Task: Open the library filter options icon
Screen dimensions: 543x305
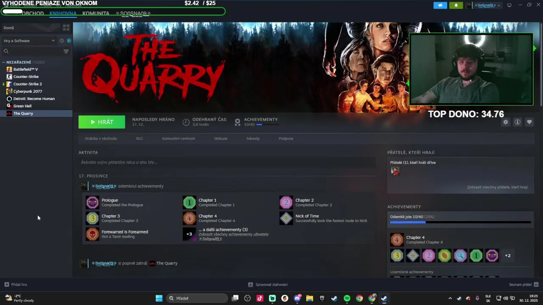Action: click(x=66, y=51)
